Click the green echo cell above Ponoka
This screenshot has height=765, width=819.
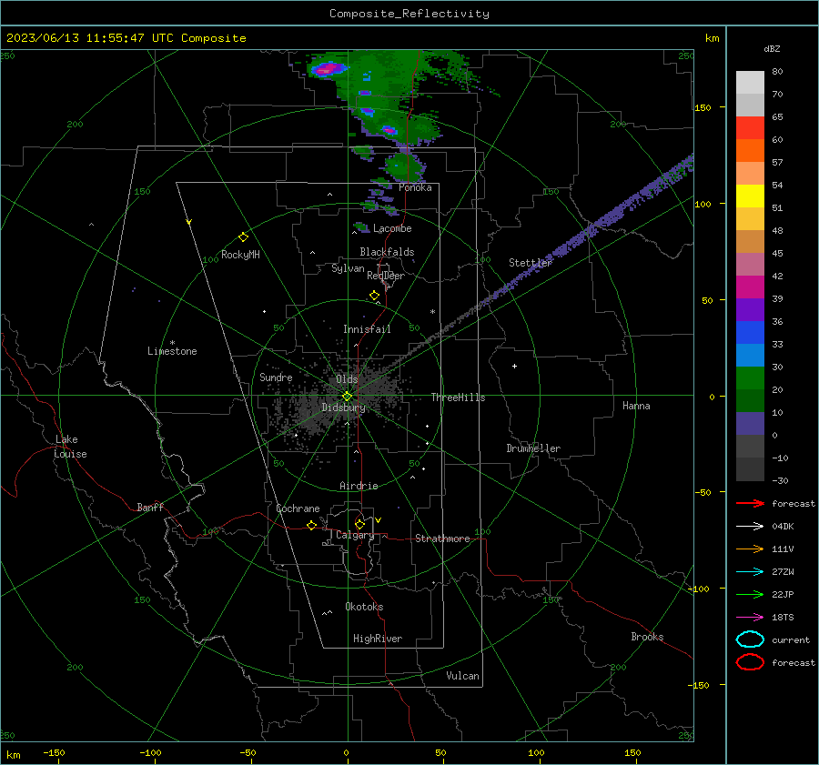tap(405, 166)
